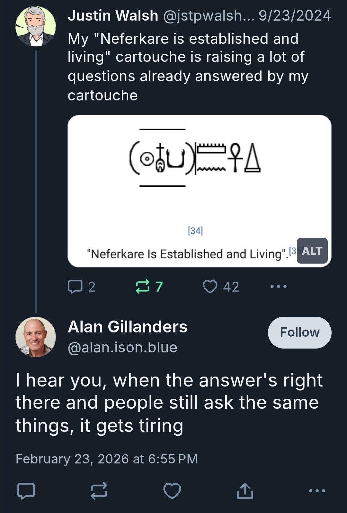Reply to Justin Walsh's cartouche post

coord(75,286)
